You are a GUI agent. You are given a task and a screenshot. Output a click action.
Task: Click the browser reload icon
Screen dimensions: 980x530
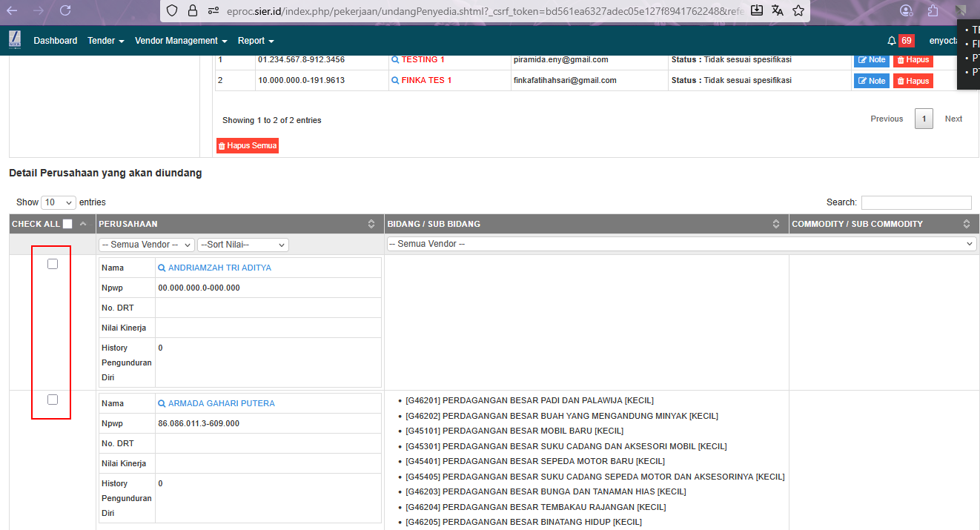pyautogui.click(x=65, y=10)
